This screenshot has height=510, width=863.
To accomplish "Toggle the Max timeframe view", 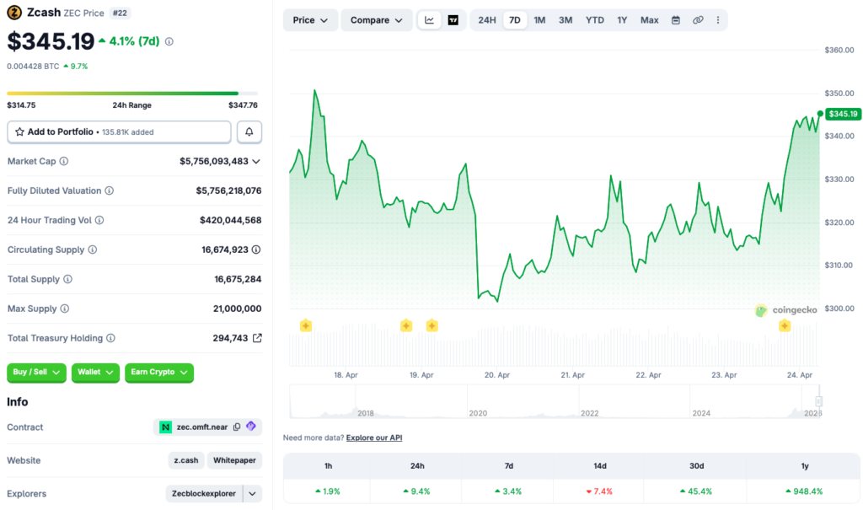I will tap(649, 19).
